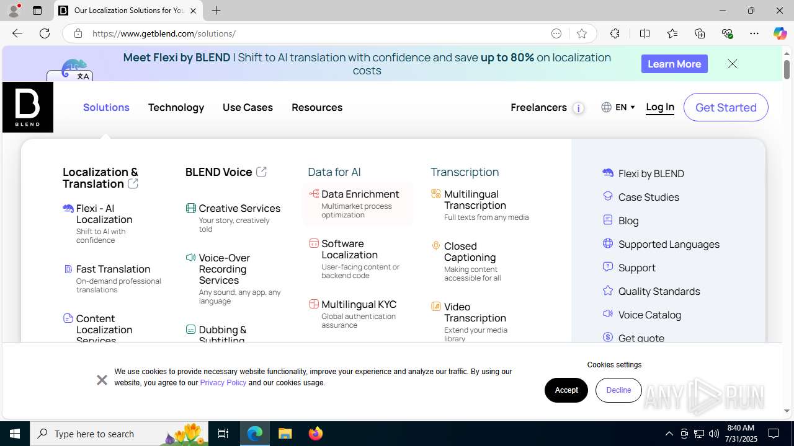
Task: Open Copilot in Edge
Action: pos(780,33)
